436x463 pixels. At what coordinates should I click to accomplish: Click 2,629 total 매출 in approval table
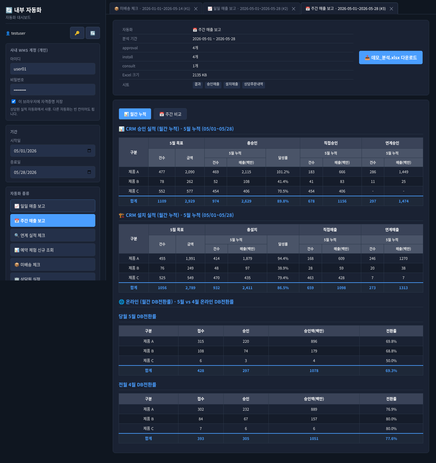(246, 201)
